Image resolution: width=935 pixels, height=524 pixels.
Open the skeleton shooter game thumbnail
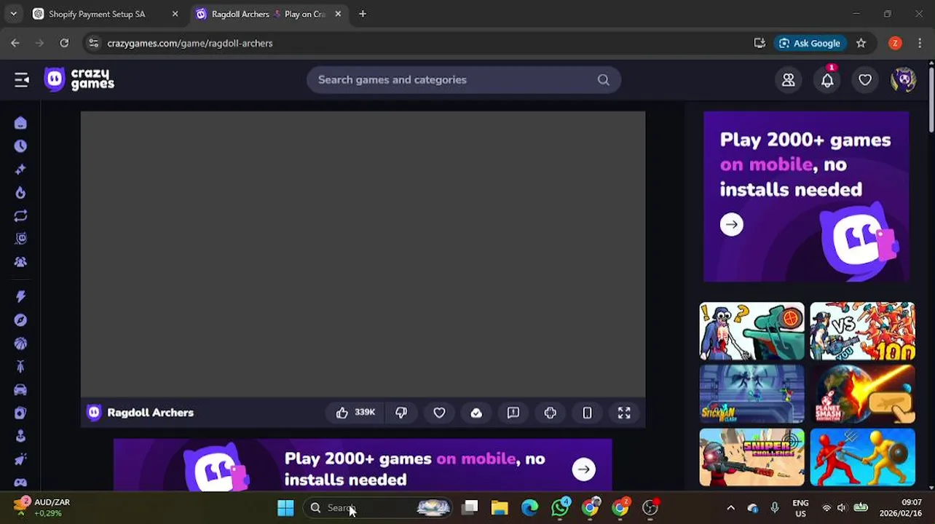[x=752, y=331]
